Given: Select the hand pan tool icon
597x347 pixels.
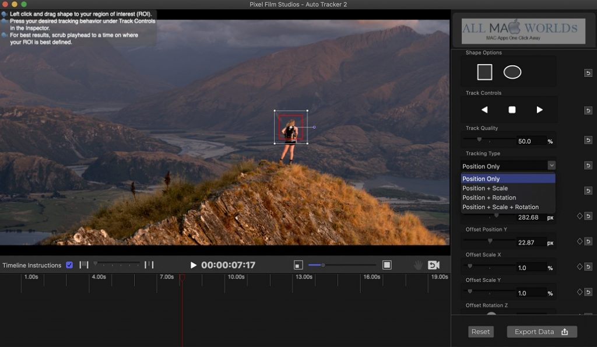Looking at the screenshot, I should (418, 265).
